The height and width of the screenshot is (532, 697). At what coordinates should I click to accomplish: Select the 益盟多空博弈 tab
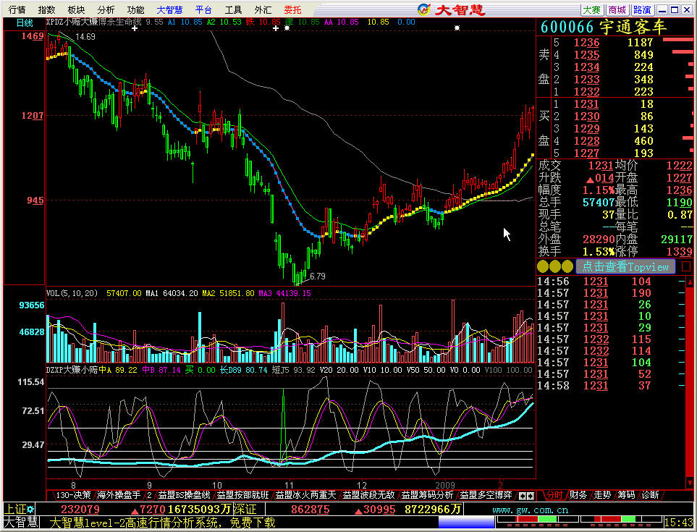click(486, 494)
